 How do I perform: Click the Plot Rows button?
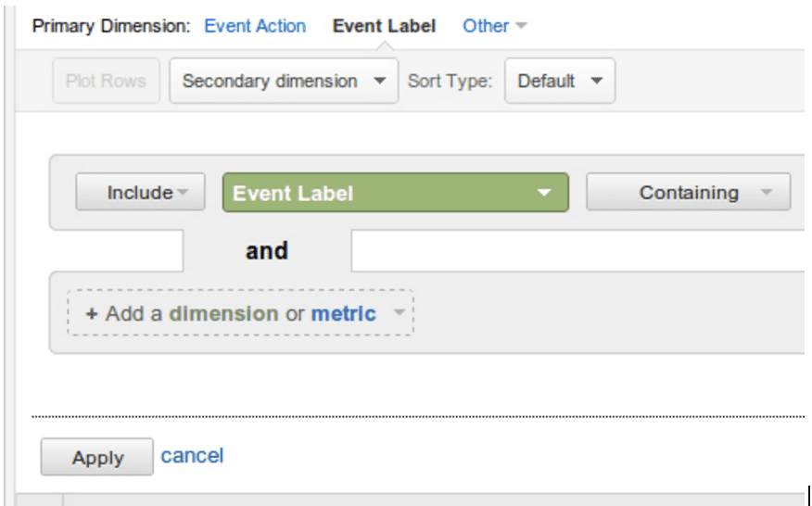(106, 81)
